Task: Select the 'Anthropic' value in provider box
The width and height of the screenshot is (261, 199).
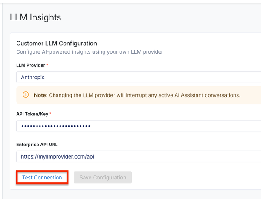Action: (x=33, y=77)
